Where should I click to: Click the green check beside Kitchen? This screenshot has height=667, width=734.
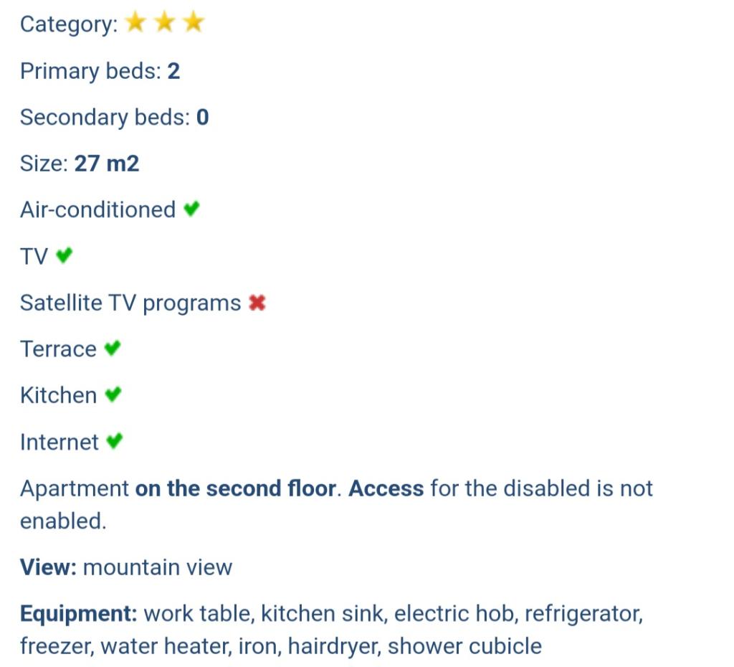(113, 394)
